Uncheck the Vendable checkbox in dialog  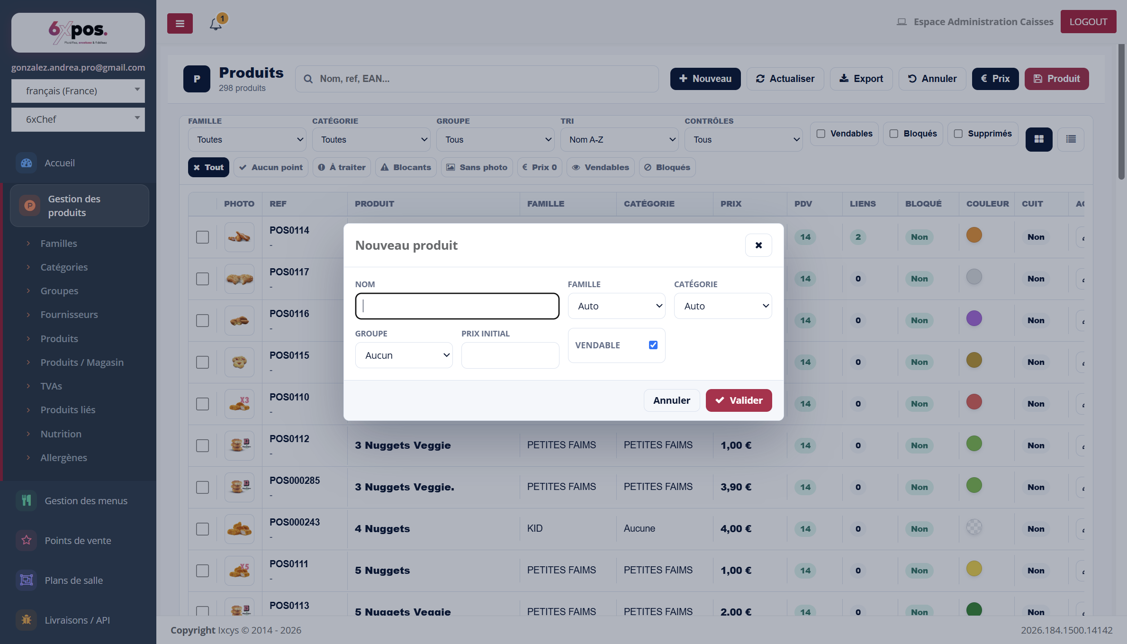click(x=653, y=345)
